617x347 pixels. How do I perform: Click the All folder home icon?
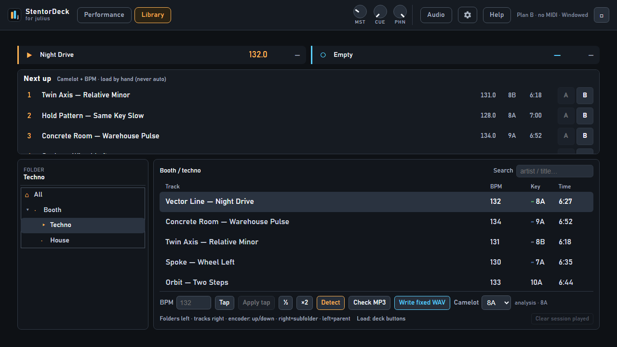tap(27, 195)
